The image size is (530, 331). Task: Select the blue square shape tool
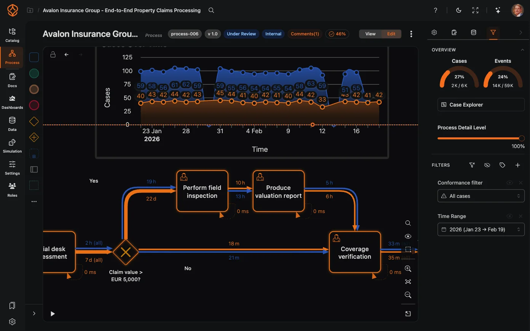[34, 57]
